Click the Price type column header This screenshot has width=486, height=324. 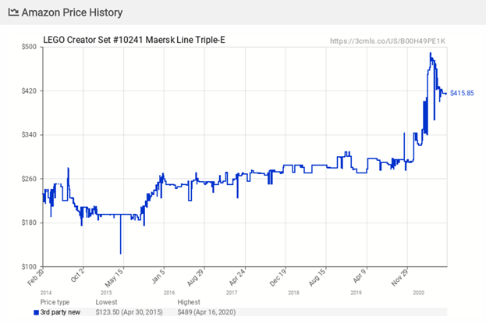(x=55, y=301)
